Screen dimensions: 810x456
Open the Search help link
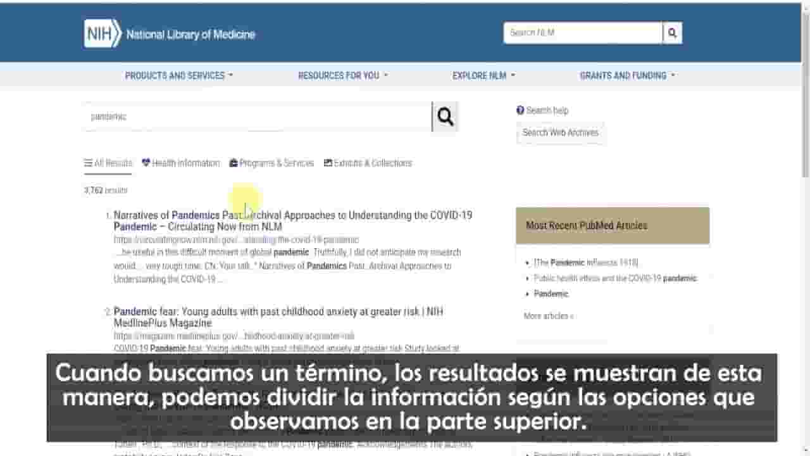pyautogui.click(x=542, y=110)
